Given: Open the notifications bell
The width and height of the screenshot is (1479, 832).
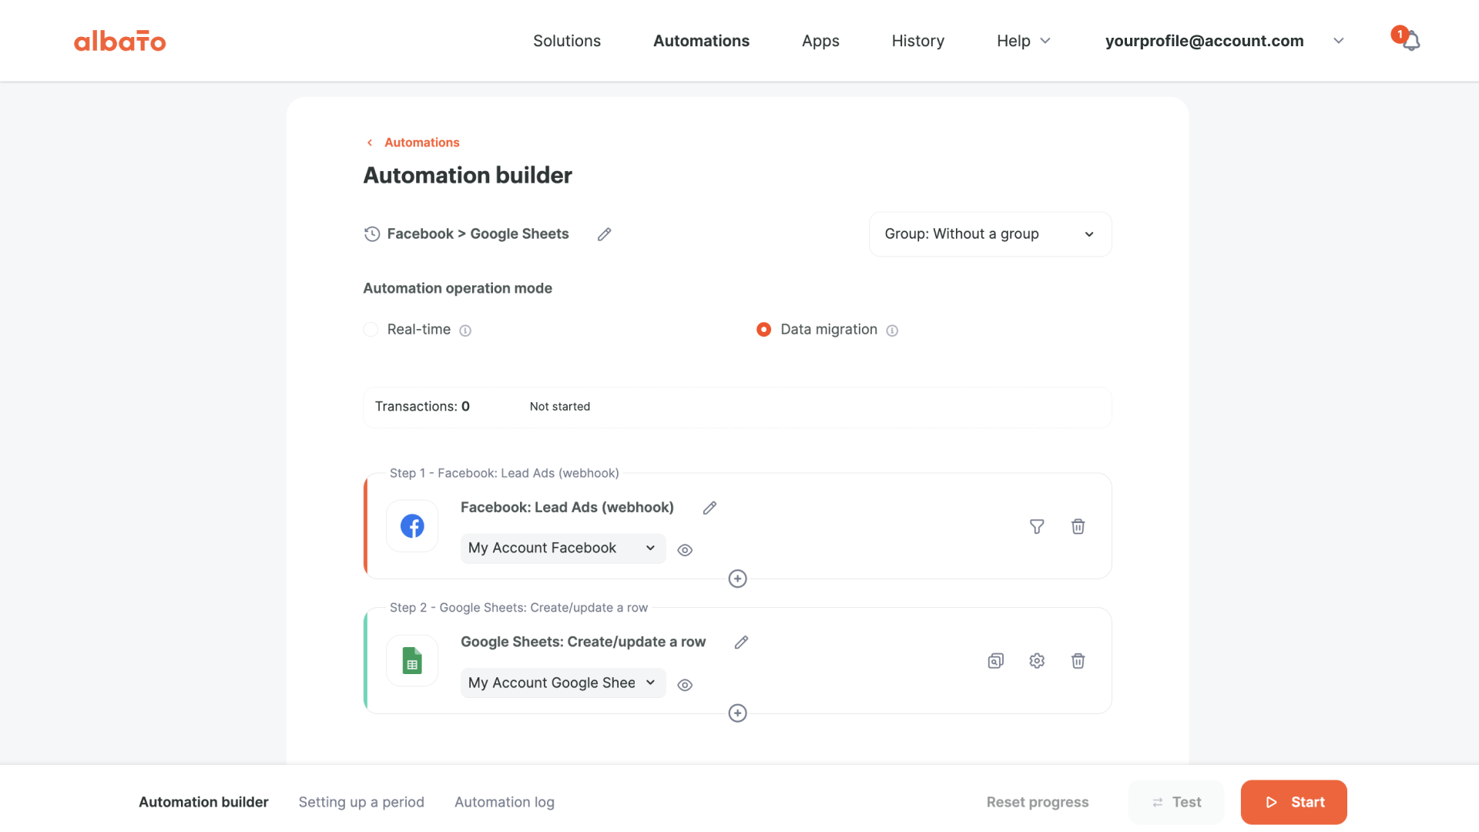Looking at the screenshot, I should [1410, 41].
